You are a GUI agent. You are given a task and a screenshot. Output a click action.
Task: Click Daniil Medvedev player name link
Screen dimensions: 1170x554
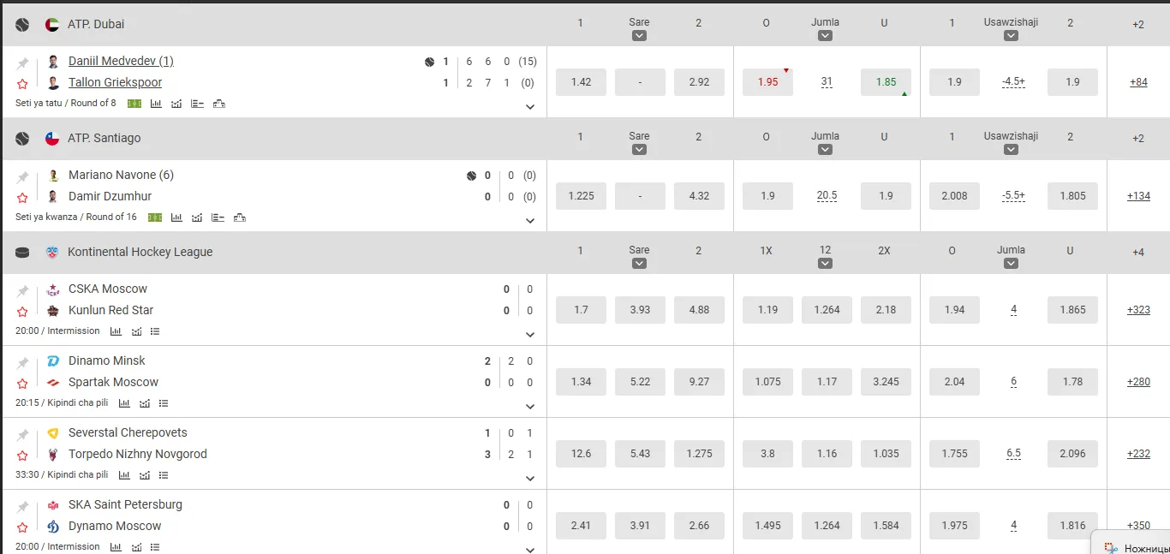click(x=121, y=61)
